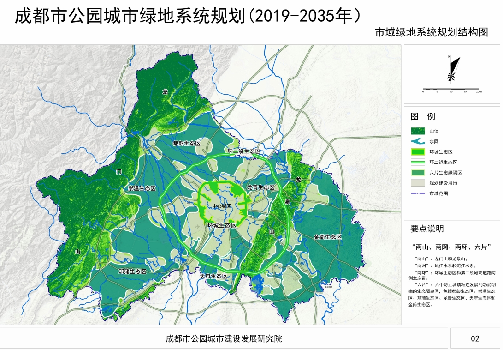Click the 山体 legend symbol
Image resolution: width=503 pixels, height=350 pixels.
tap(418, 132)
